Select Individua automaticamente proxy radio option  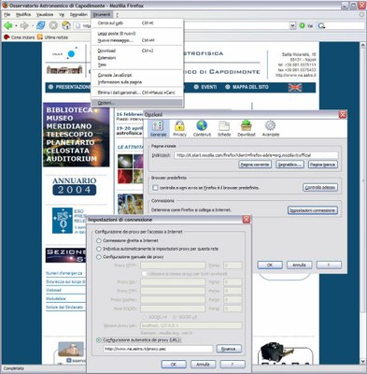[x=99, y=249]
